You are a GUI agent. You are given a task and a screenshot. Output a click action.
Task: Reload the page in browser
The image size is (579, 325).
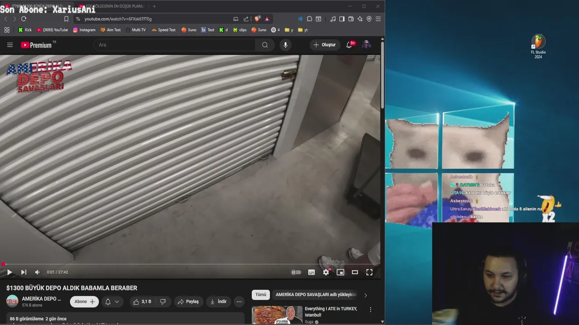point(24,19)
